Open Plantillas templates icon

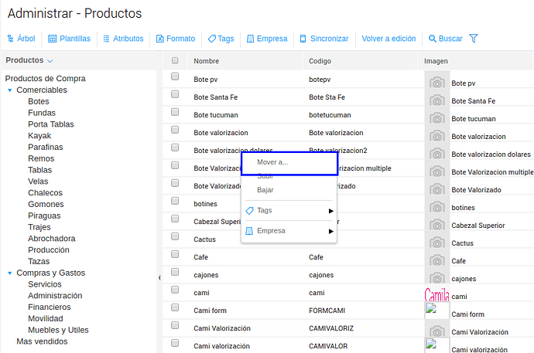click(53, 39)
